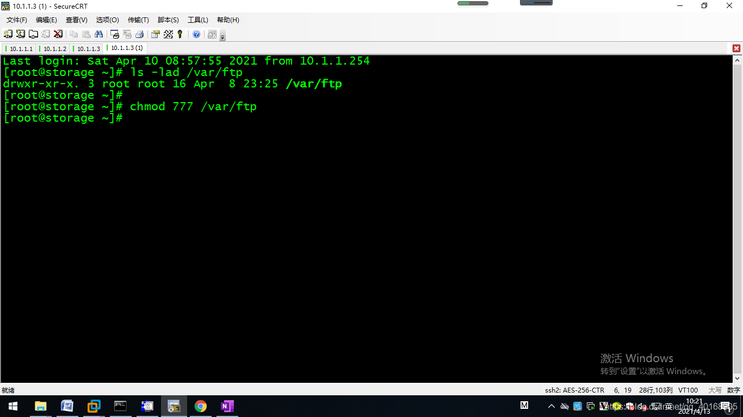
Task: Click the Copy toolbar icon
Action: coord(74,34)
